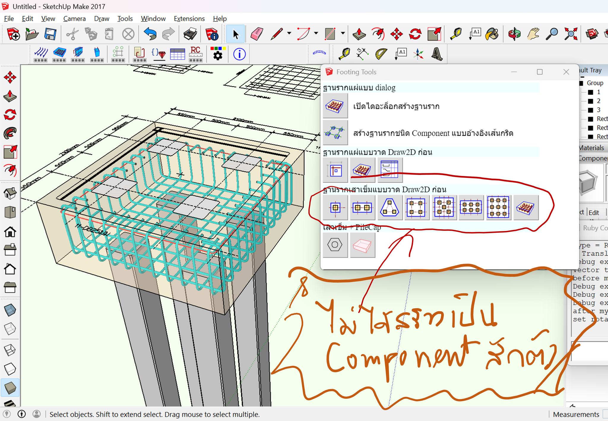
Task: Open the Arc tool dropdown arrow
Action: (316, 34)
